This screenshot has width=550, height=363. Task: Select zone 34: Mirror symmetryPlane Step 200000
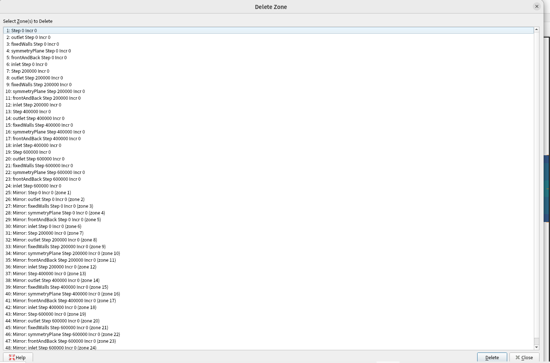pos(63,253)
